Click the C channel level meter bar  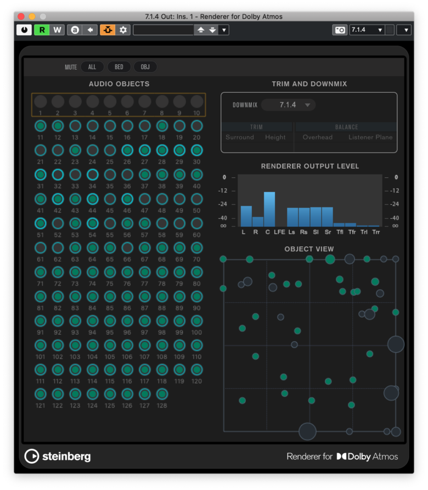pos(269,209)
